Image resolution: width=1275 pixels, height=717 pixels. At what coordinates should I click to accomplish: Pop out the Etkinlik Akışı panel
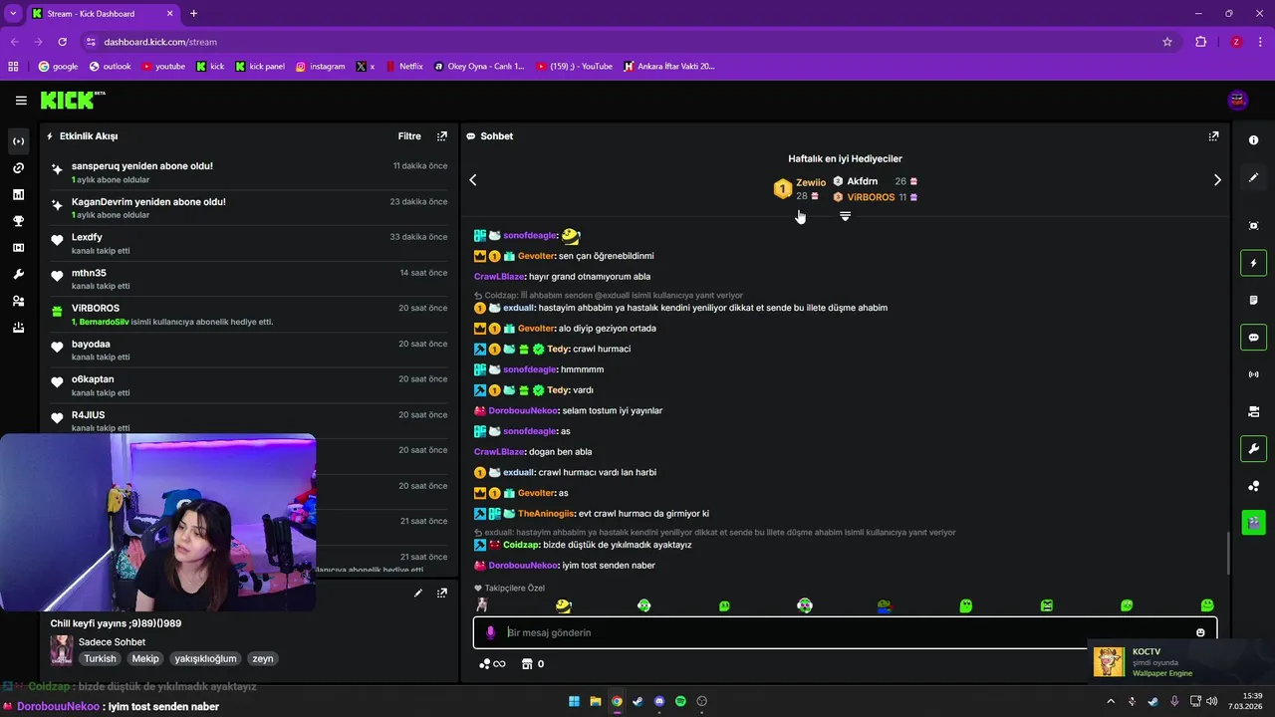[x=442, y=136]
